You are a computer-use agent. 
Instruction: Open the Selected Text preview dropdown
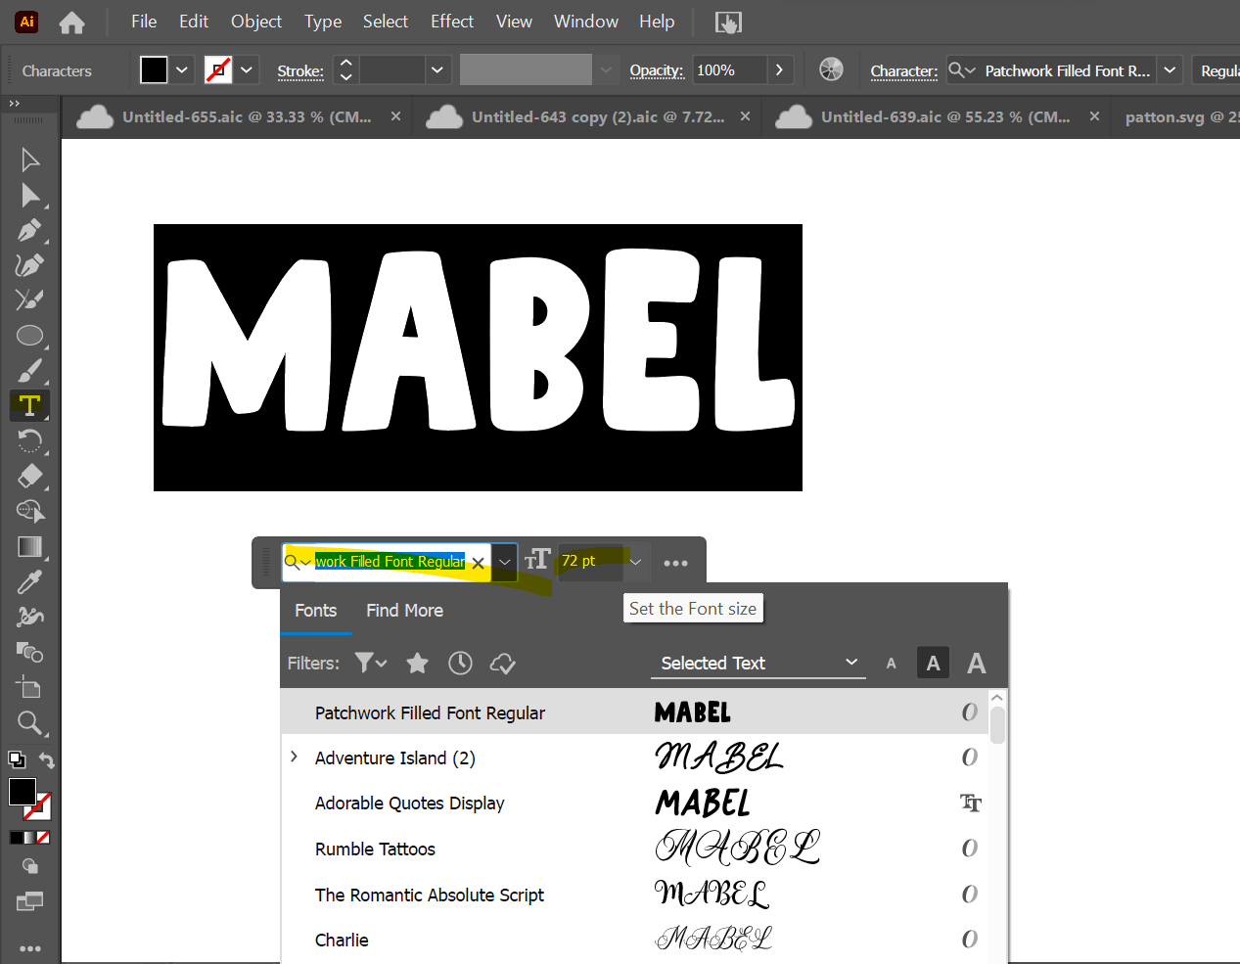(758, 664)
